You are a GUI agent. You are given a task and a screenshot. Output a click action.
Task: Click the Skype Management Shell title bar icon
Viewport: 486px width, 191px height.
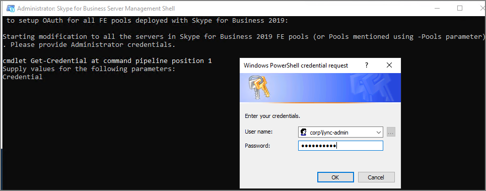pos(11,9)
